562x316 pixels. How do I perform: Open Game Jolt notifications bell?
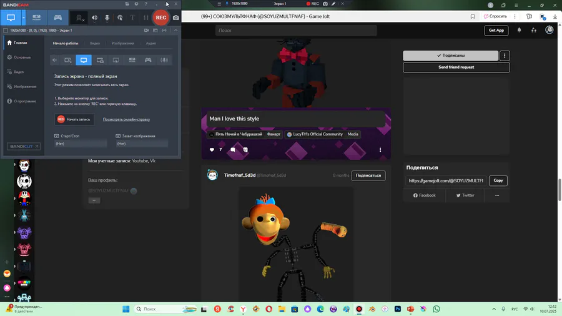(519, 30)
